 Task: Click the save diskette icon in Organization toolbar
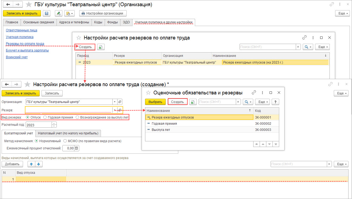[47, 13]
